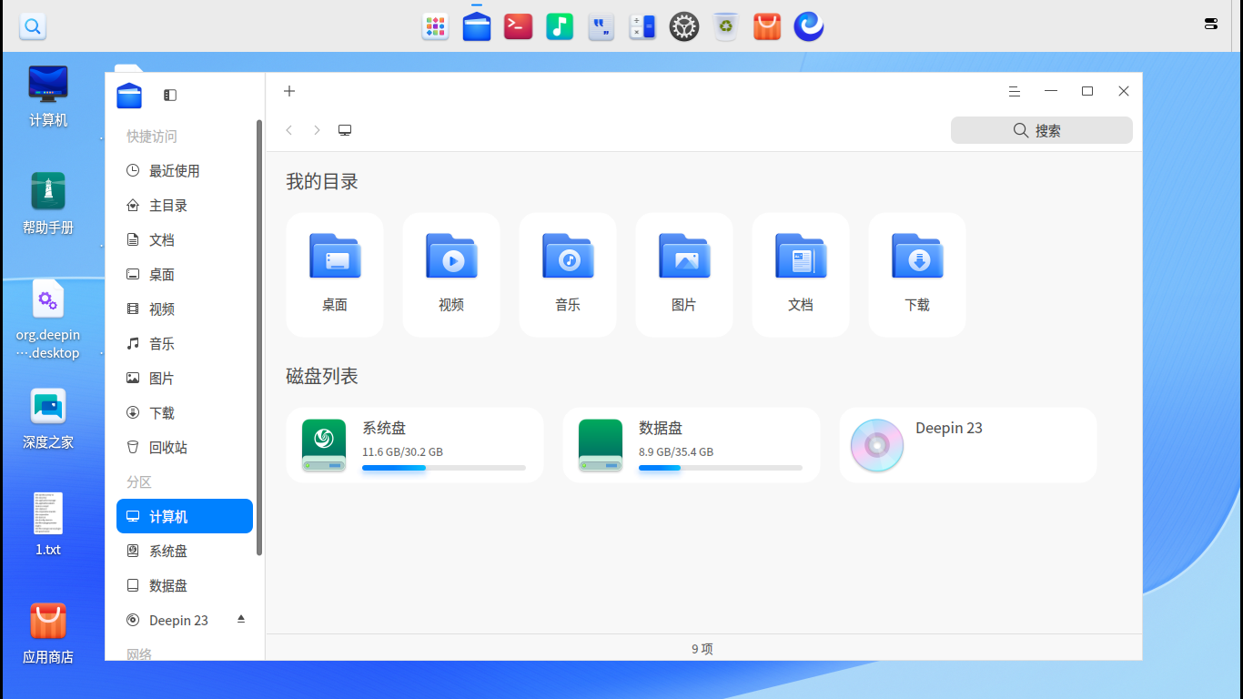Open the 系统盘 disk in 磁盘列表
This screenshot has height=699, width=1243.
(x=415, y=445)
